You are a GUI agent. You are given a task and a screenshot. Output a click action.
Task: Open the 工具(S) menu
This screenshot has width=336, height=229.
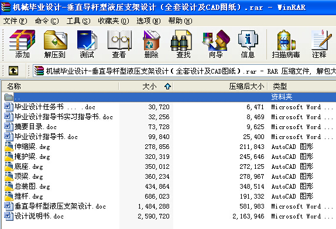click(x=78, y=21)
